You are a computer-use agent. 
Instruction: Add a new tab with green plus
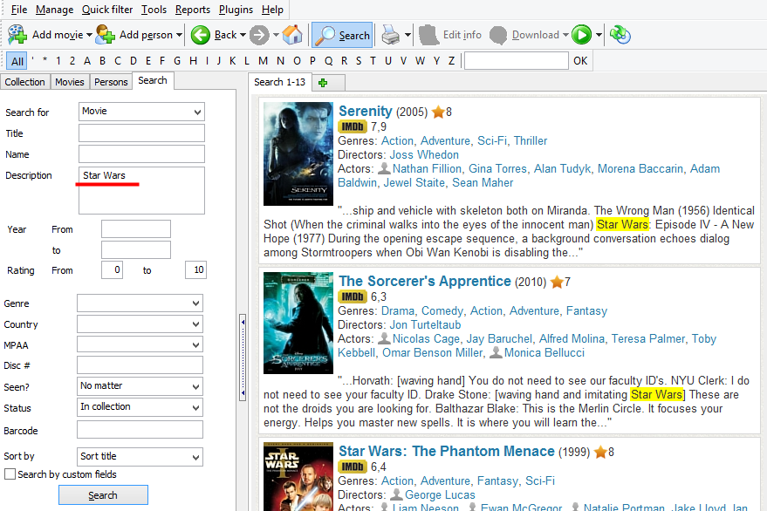(x=323, y=83)
